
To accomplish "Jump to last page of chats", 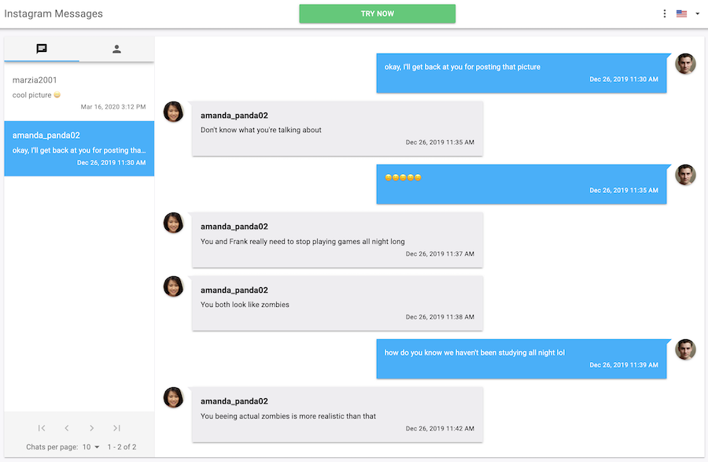I will [x=116, y=427].
